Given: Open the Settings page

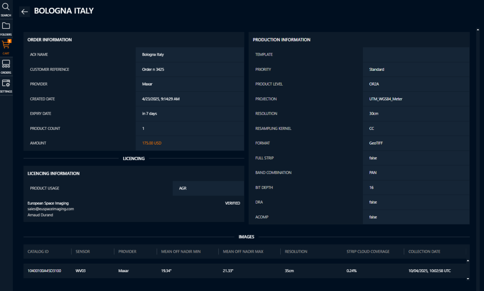Looking at the screenshot, I should (6, 85).
